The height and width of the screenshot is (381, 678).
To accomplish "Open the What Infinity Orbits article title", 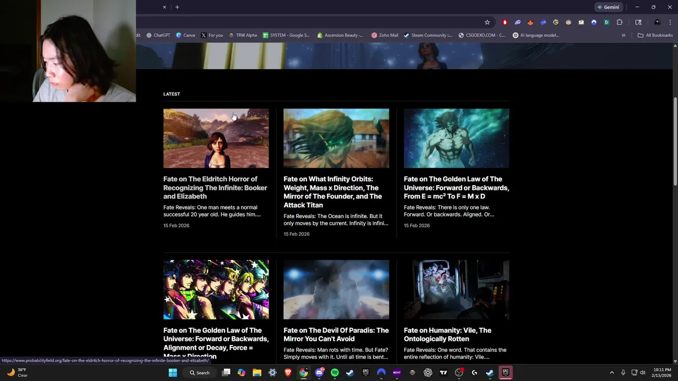I will [x=333, y=192].
